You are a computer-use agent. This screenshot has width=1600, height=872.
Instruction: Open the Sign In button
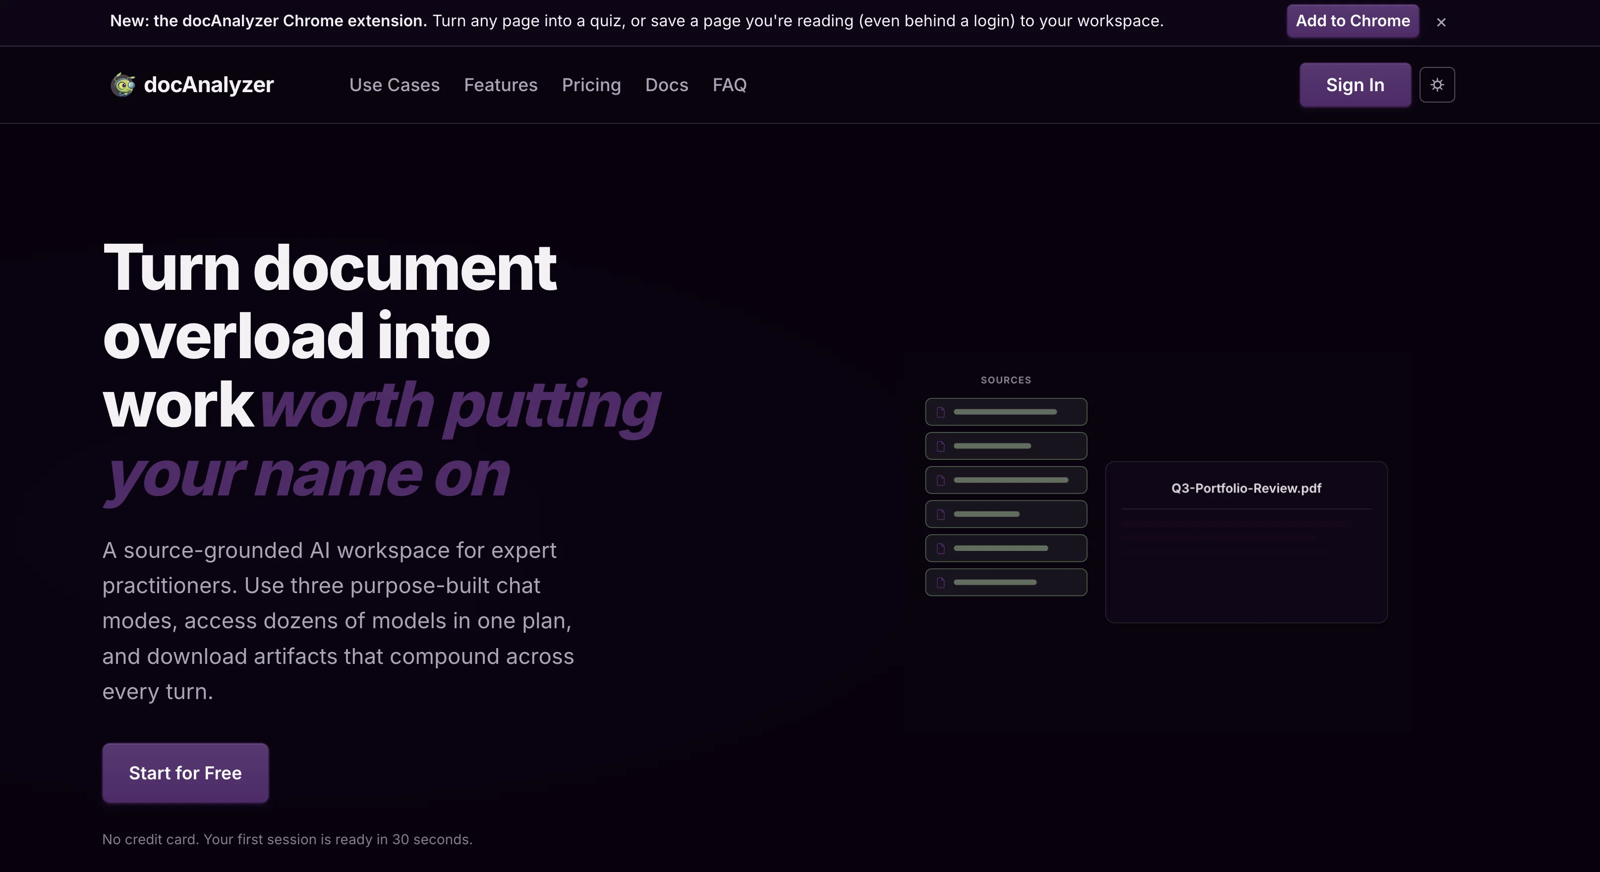point(1355,85)
